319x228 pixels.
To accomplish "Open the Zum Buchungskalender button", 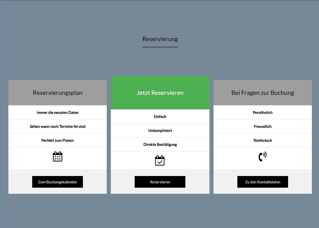I will 58,182.
